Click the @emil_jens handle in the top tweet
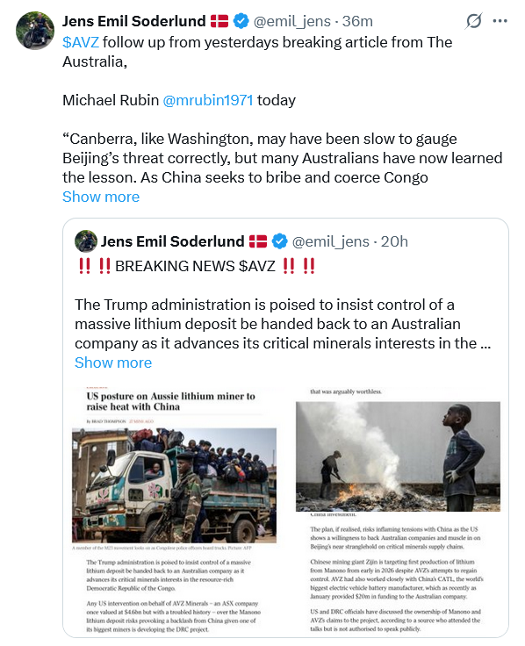Screen dimensions: 525x646 point(292,21)
